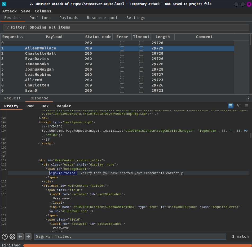Screen dimensions: 252x247
Task: Sort by the Length column header
Action: pyautogui.click(x=162, y=37)
